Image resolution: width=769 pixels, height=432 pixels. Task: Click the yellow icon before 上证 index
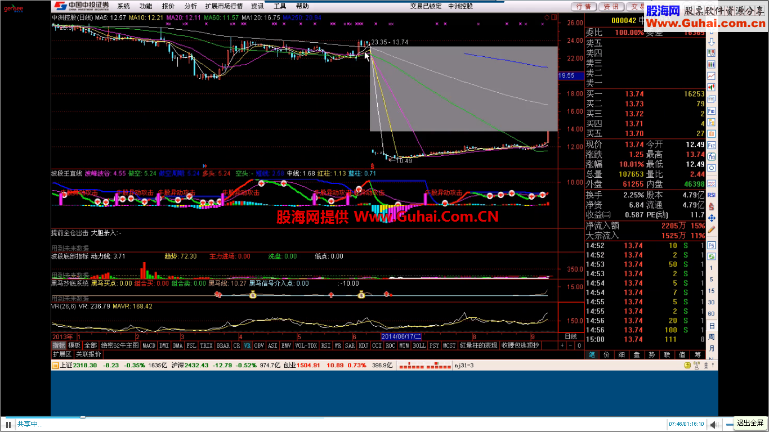55,365
